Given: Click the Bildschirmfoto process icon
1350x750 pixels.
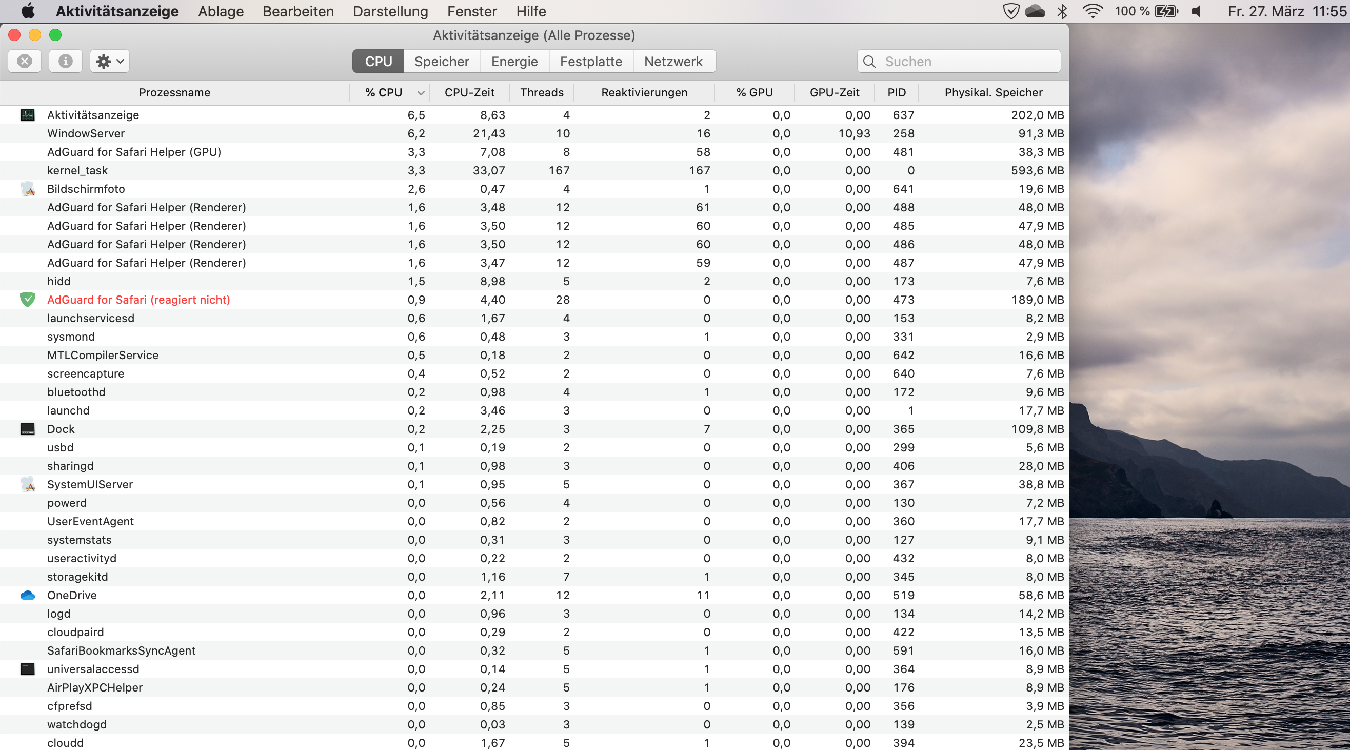Looking at the screenshot, I should tap(28, 189).
